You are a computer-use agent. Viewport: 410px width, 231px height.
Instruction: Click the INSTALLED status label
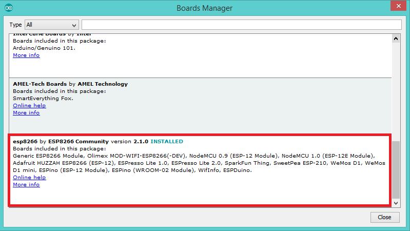167,142
